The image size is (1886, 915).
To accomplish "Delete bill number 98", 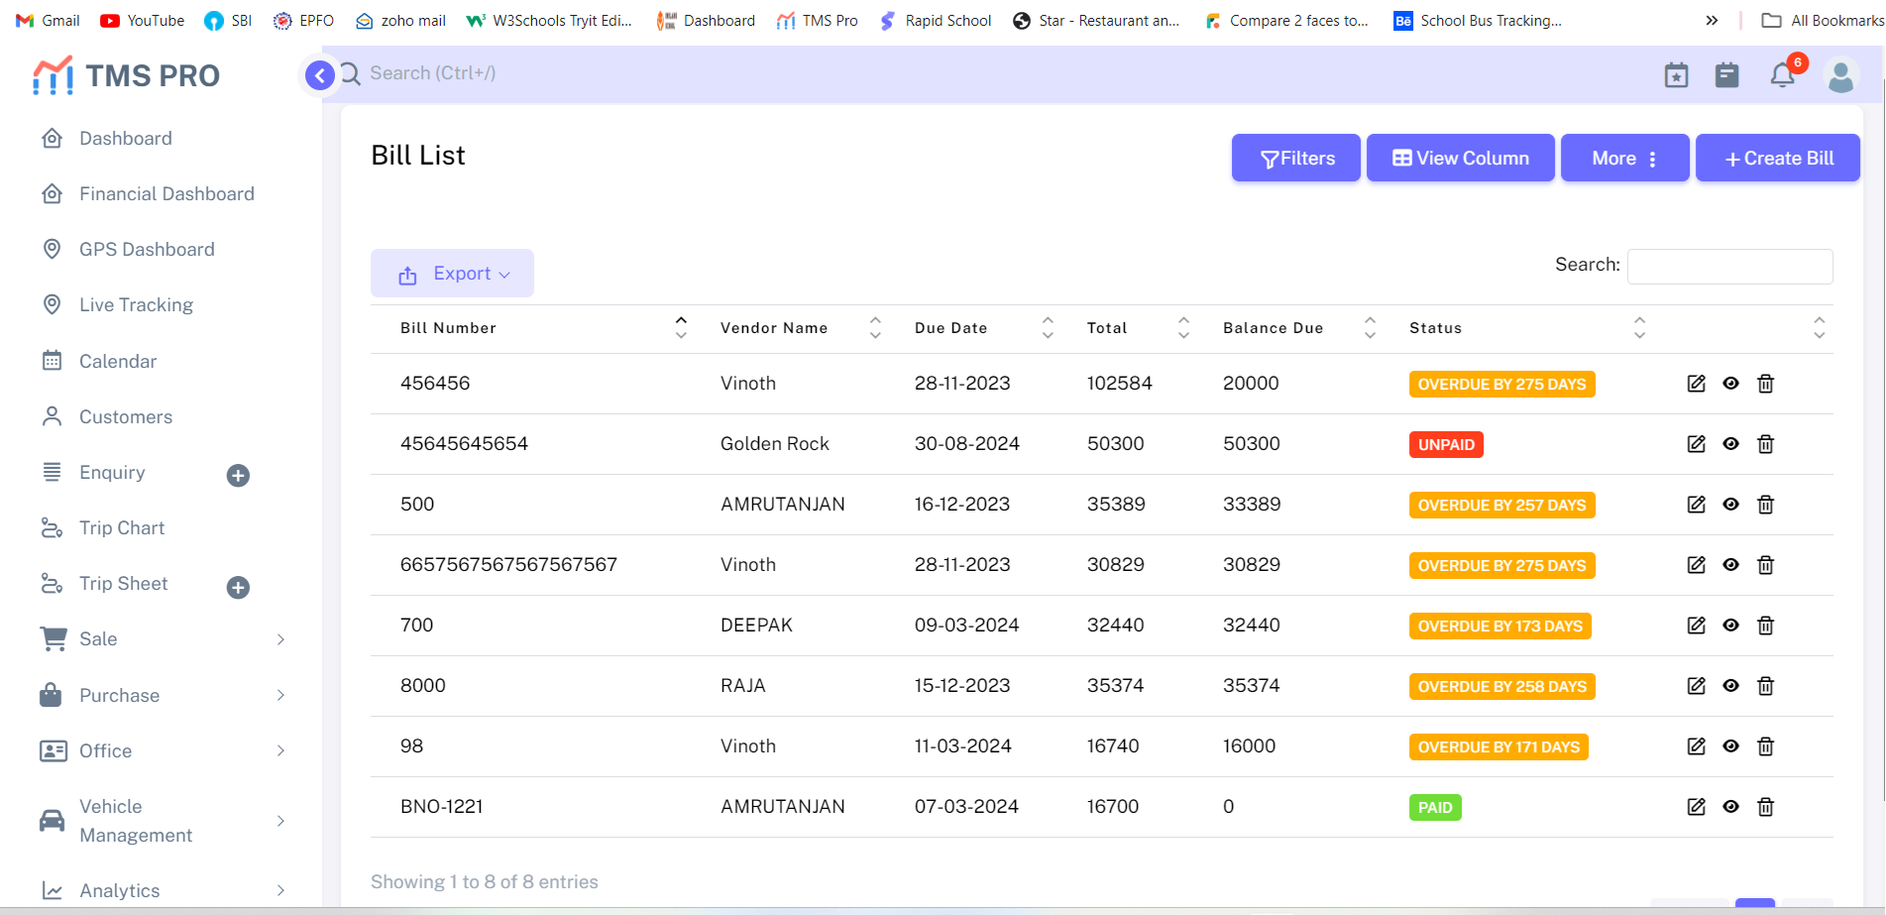I will pyautogui.click(x=1766, y=746).
